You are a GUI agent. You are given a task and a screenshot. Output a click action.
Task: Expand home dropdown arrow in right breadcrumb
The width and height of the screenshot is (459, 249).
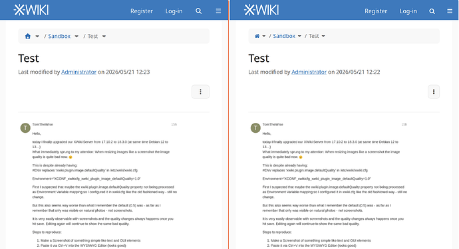pyautogui.click(x=263, y=36)
